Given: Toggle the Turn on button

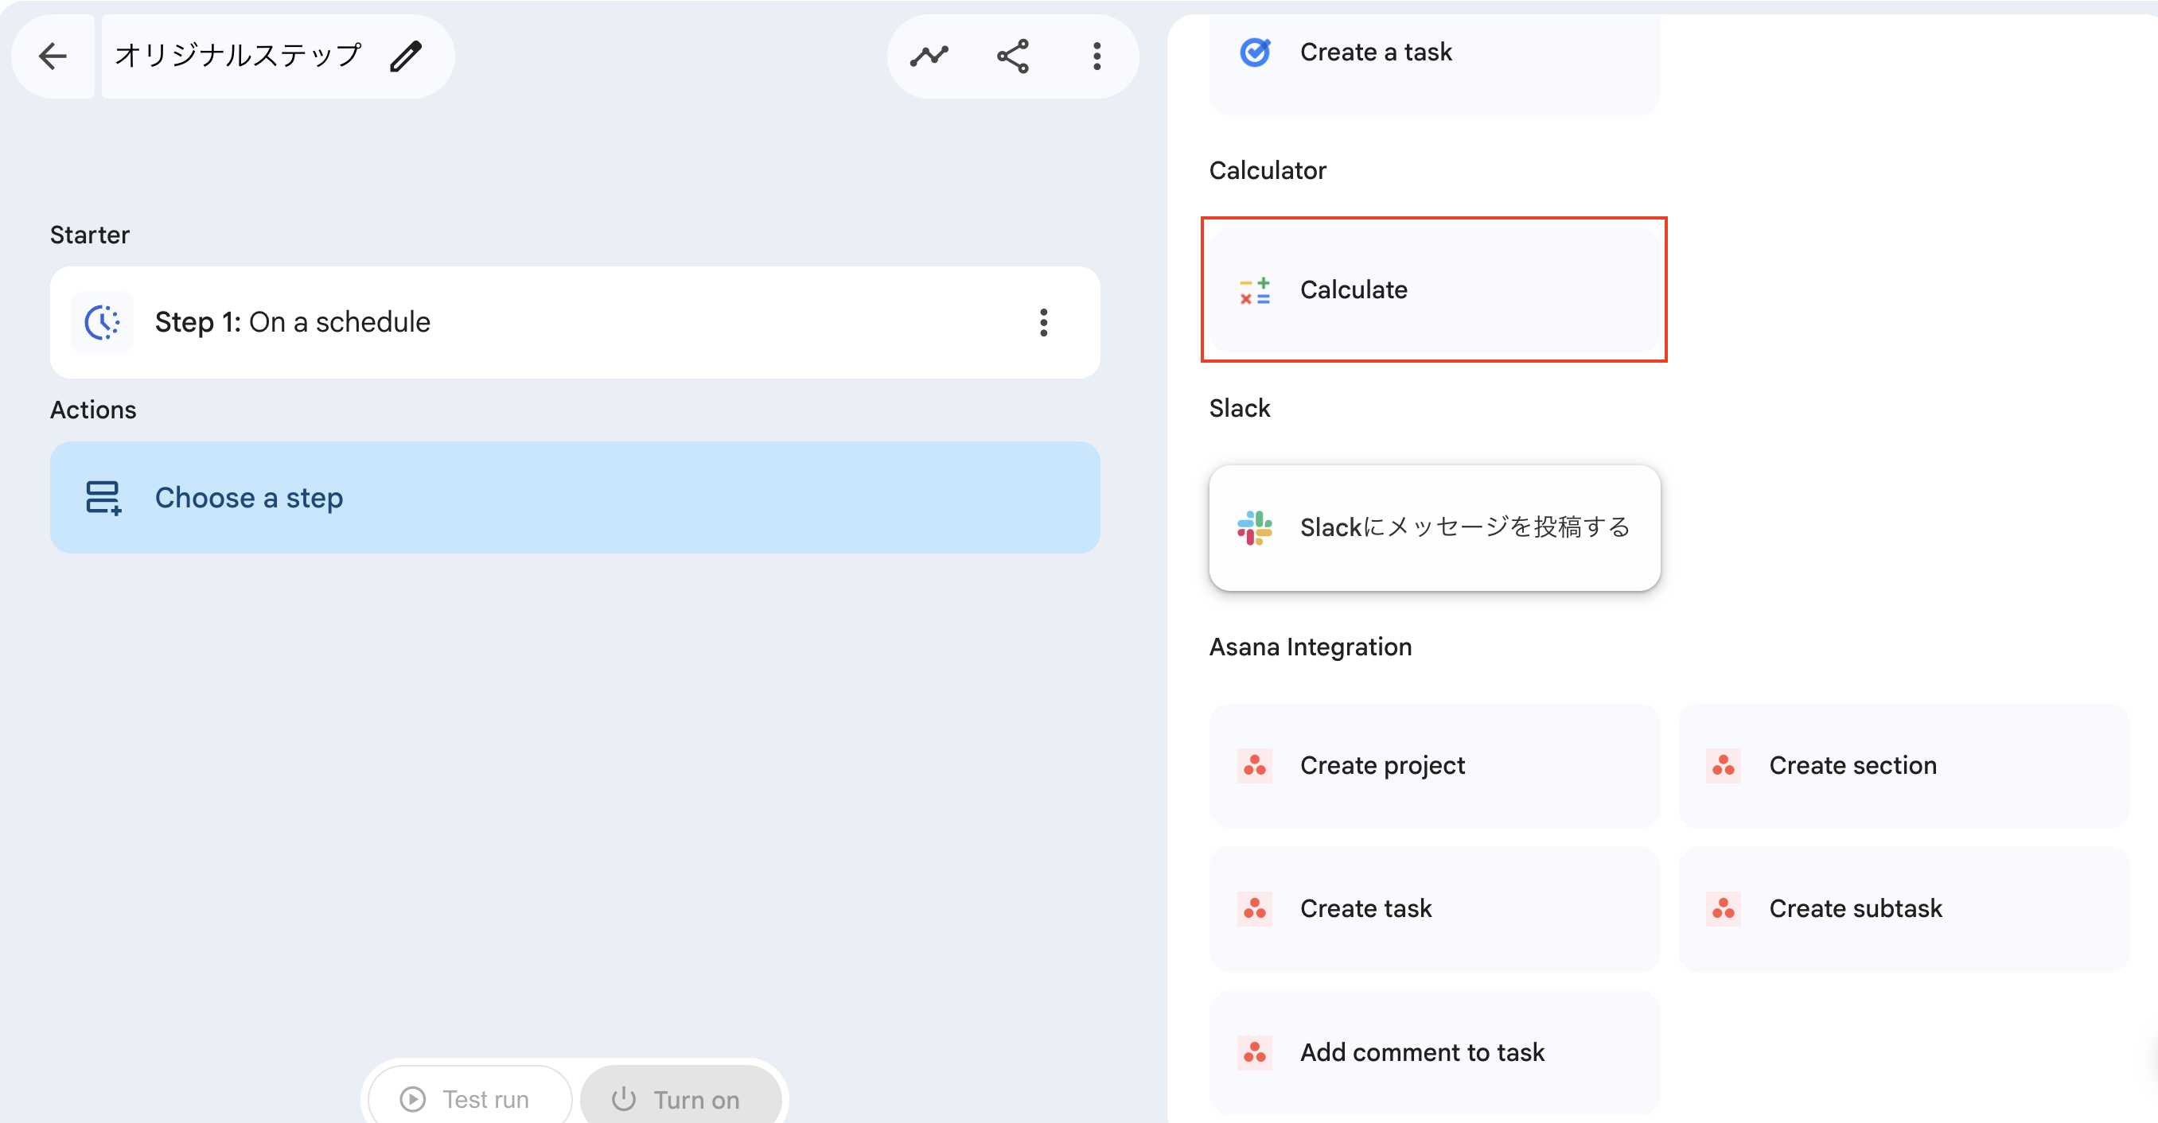Looking at the screenshot, I should click(680, 1098).
